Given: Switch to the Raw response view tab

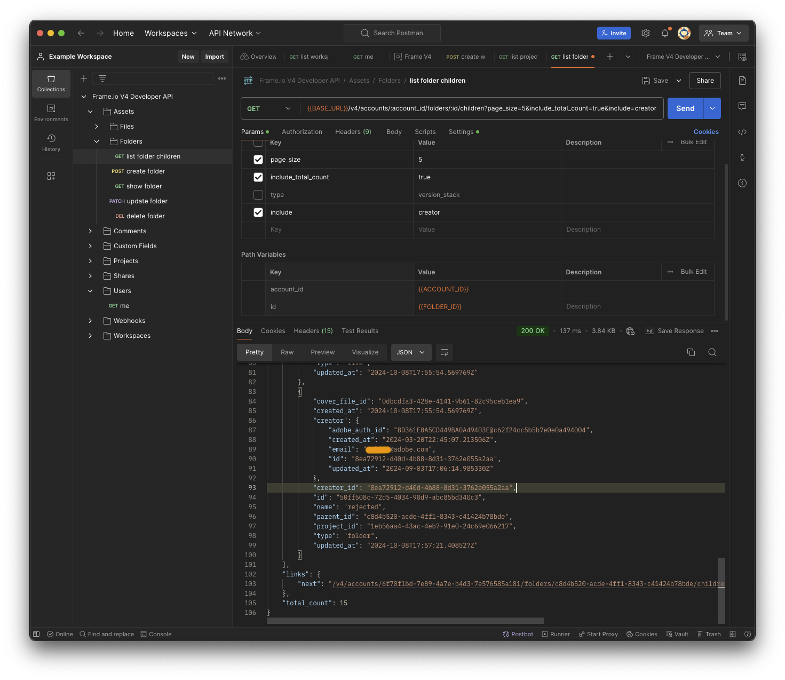Looking at the screenshot, I should click(x=287, y=352).
